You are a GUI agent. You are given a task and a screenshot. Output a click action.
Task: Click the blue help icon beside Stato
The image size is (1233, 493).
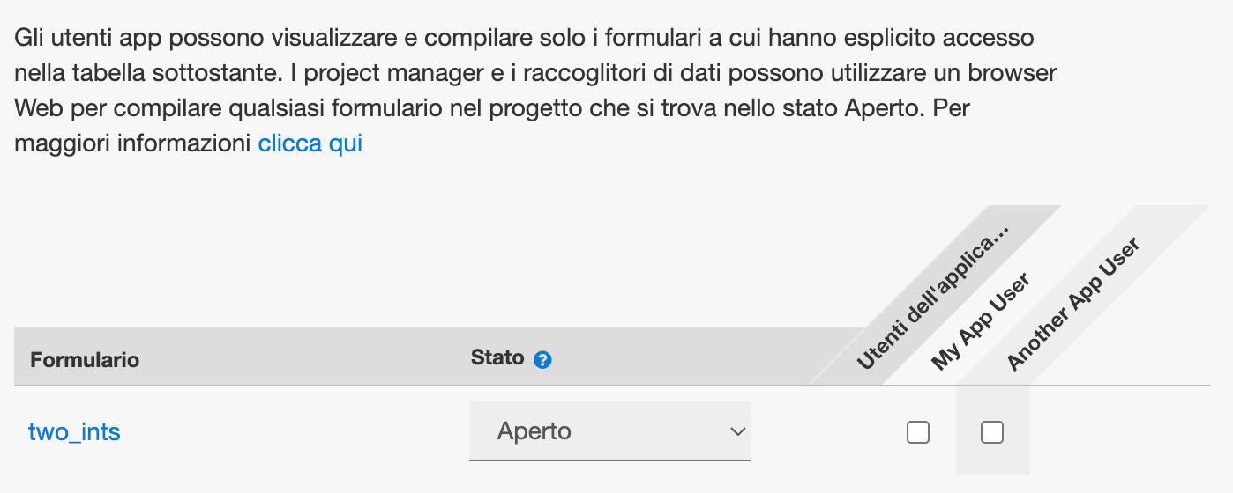point(543,360)
